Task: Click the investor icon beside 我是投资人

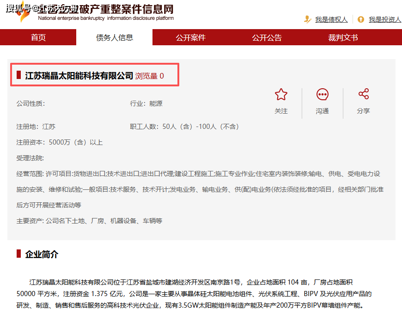Action: click(361, 19)
